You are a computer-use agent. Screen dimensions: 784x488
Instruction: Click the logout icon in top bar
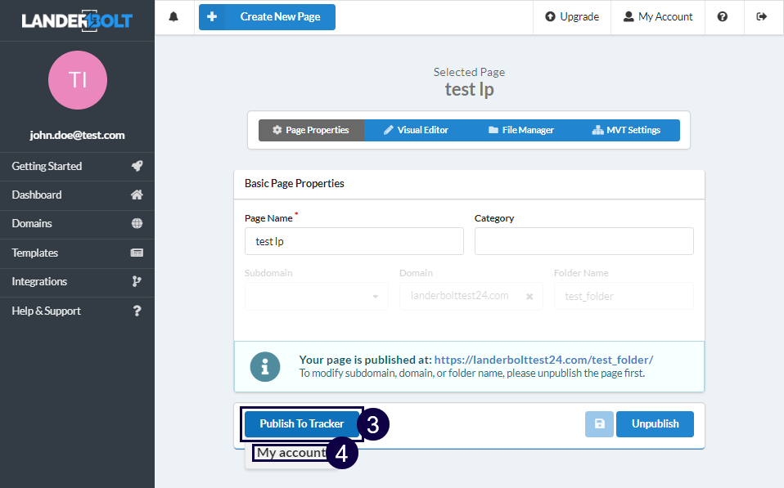pyautogui.click(x=762, y=16)
